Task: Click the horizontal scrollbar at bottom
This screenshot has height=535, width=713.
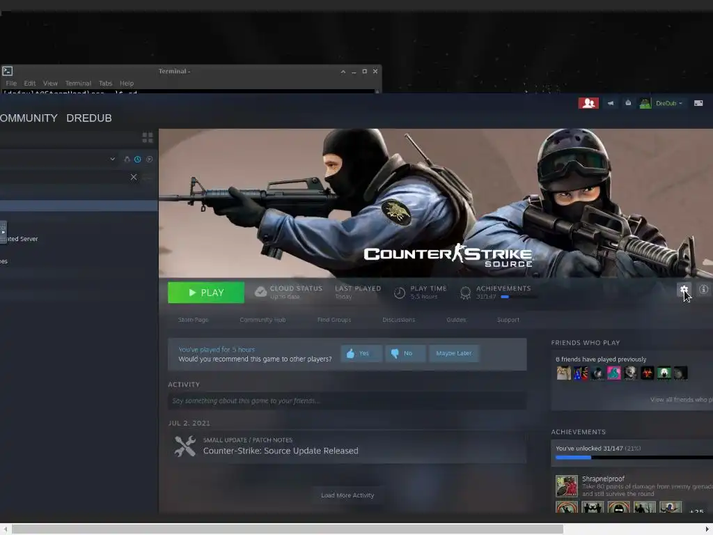Action: (288, 529)
